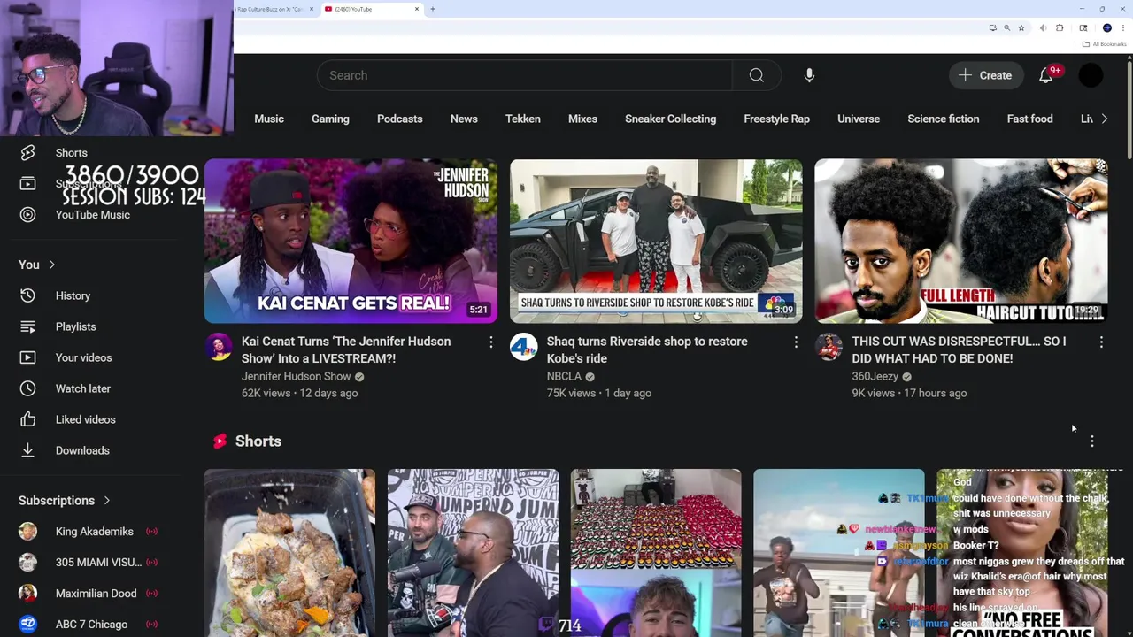Screen dimensions: 1133x637
Task: Open a new browser tab
Action: click(x=432, y=9)
